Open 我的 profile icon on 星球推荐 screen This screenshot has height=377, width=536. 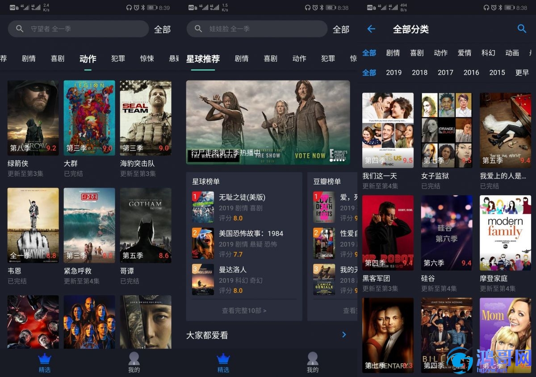click(313, 359)
